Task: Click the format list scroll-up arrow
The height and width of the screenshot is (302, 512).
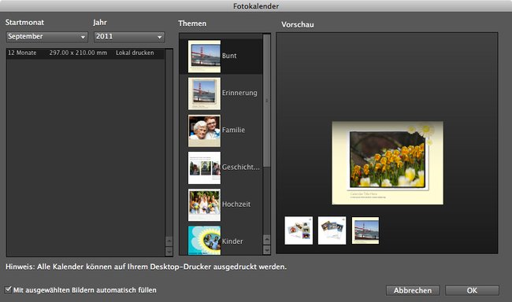Action: 169,241
